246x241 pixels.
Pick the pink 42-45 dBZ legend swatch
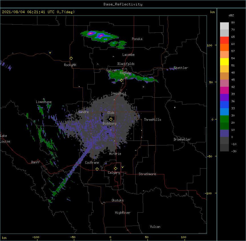(x=224, y=83)
